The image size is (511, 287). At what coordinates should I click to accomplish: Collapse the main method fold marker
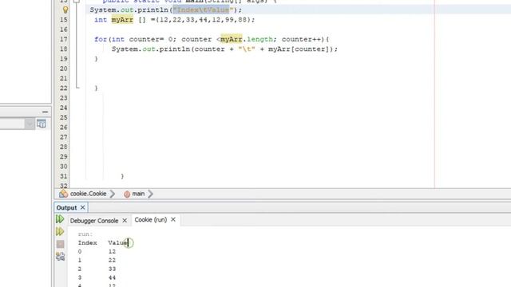77,2
